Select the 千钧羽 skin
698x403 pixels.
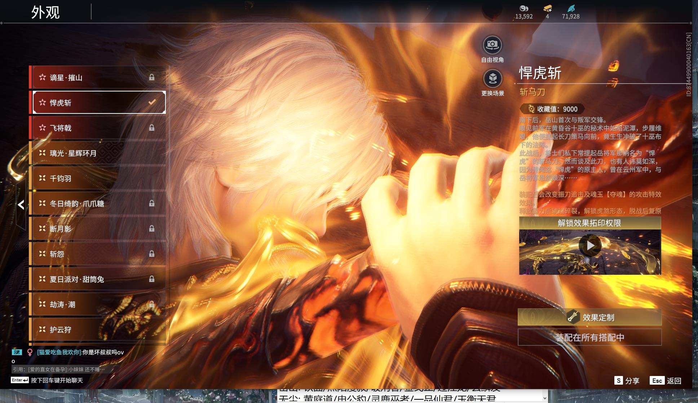97,178
